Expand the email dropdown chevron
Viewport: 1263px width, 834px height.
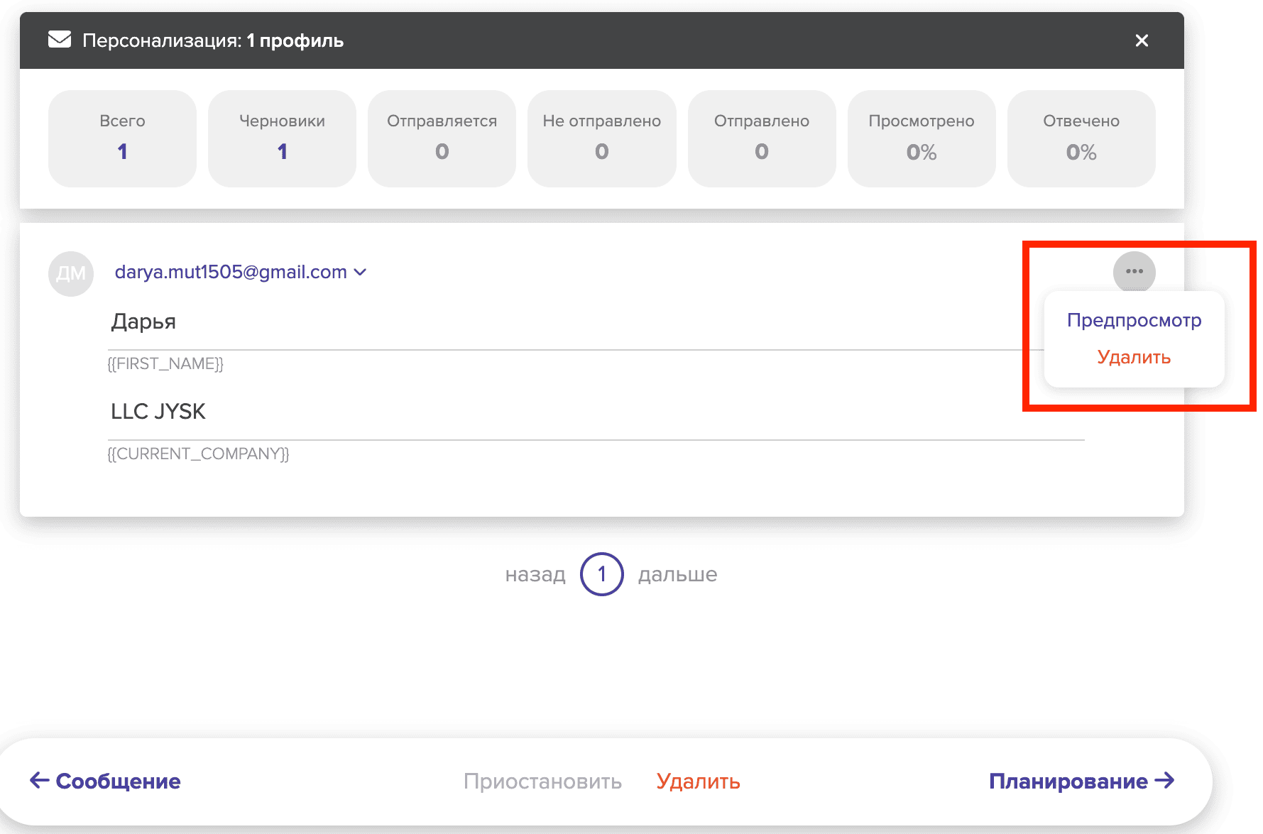(361, 273)
